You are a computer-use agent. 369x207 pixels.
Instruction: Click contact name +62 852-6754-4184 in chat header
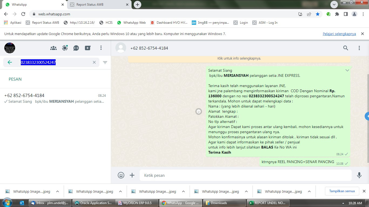(149, 48)
